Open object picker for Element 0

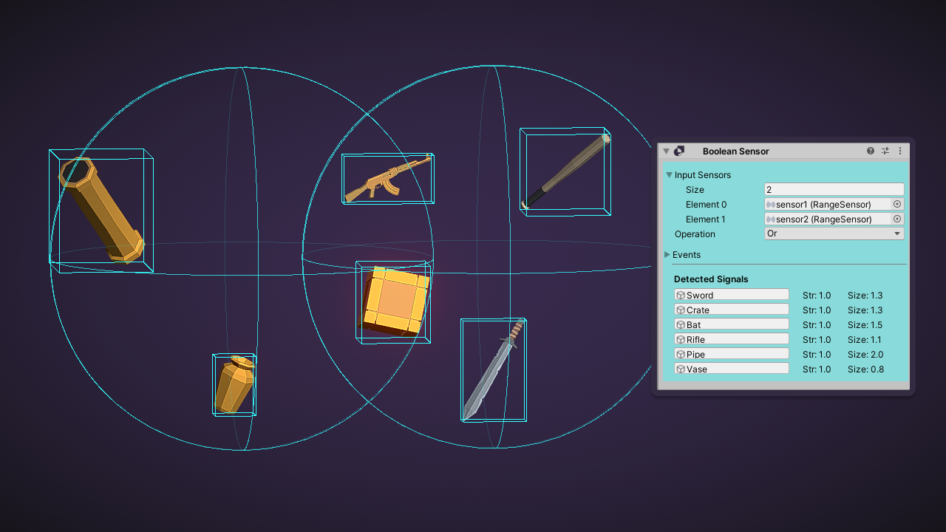click(x=897, y=204)
